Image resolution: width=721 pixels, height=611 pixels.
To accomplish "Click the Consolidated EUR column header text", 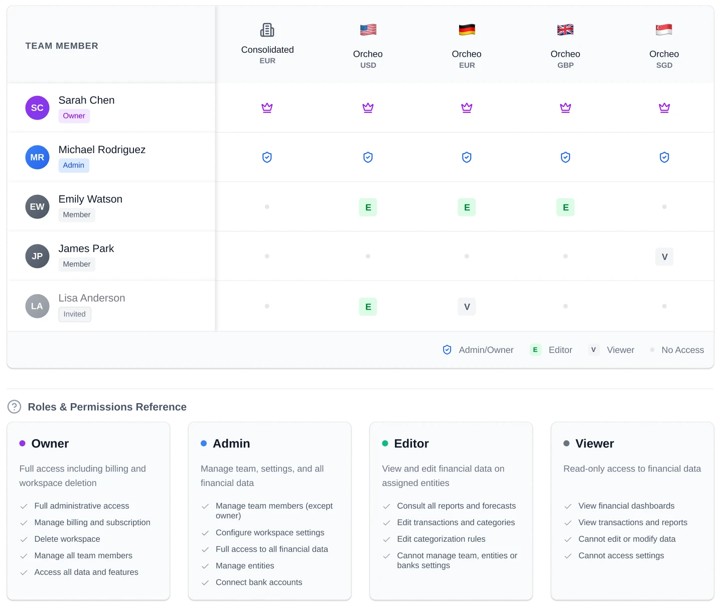I will (267, 55).
